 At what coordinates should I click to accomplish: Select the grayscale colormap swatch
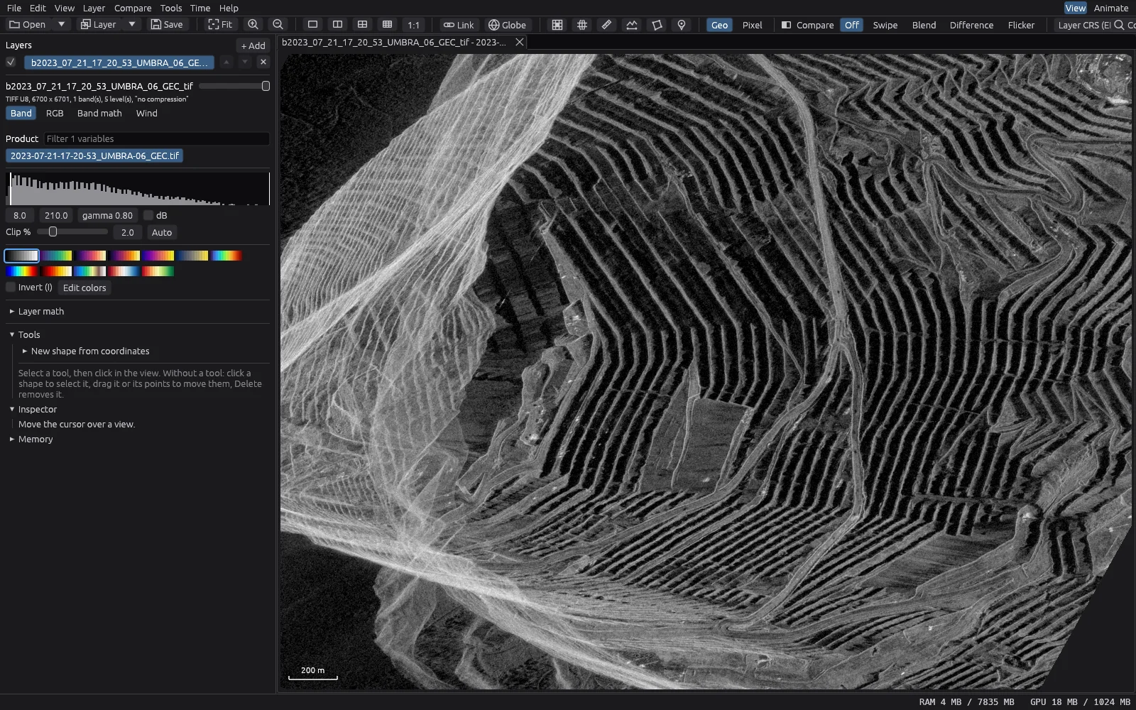tap(22, 256)
